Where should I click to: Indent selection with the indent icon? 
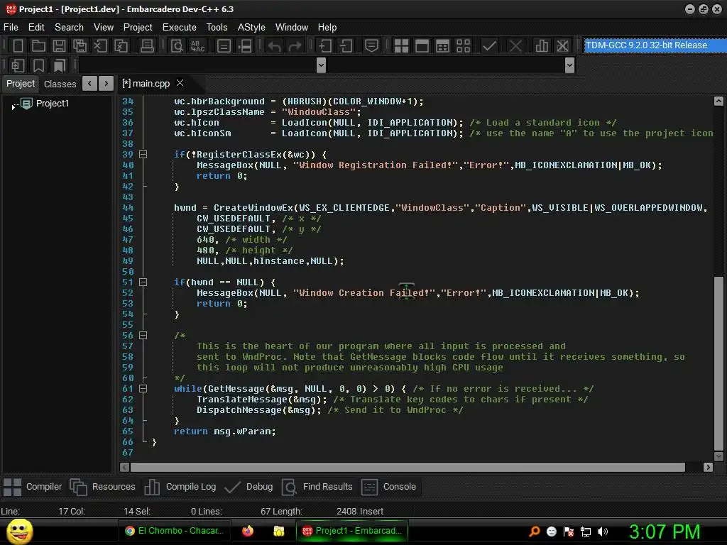coord(325,46)
